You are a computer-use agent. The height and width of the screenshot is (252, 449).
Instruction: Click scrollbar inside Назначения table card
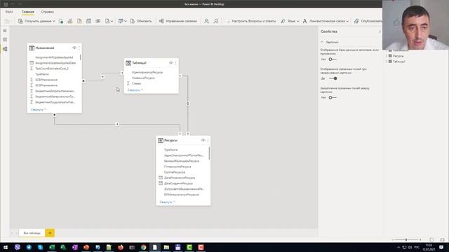[x=81, y=57]
